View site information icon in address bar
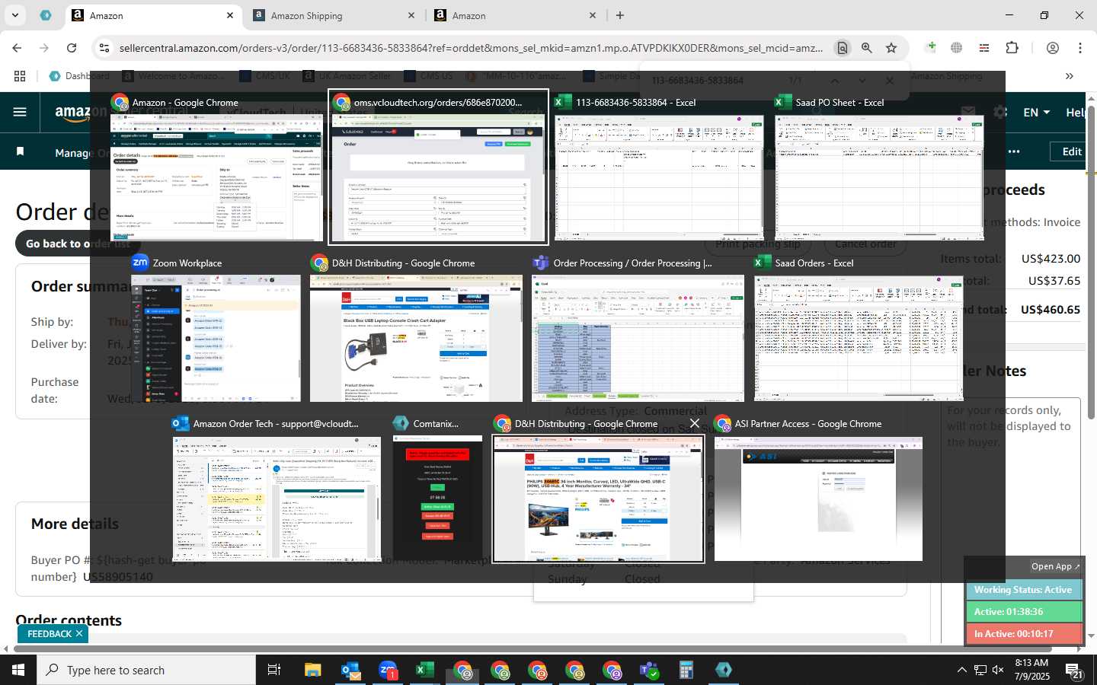 [104, 48]
